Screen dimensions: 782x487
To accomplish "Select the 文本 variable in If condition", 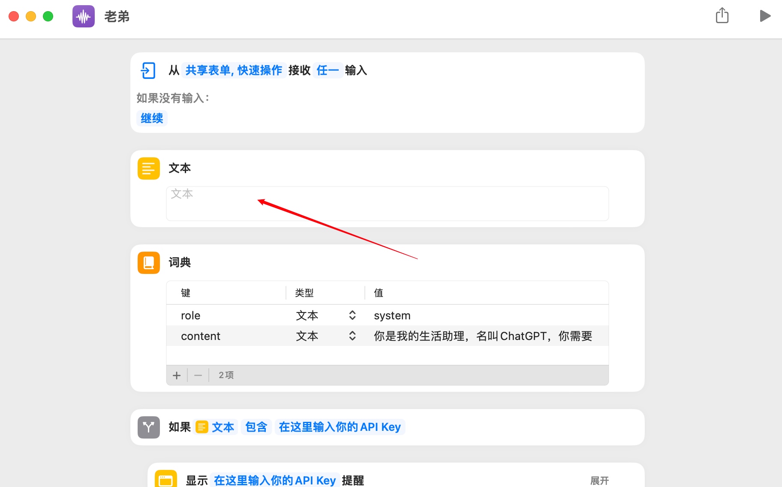I will pos(215,427).
